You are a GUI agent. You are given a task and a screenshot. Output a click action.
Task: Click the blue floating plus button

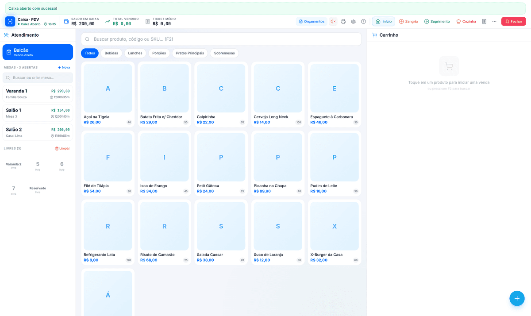tap(517, 298)
